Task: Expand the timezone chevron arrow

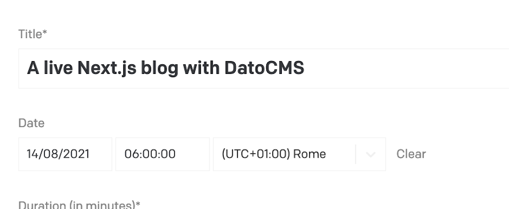Action: coord(370,154)
